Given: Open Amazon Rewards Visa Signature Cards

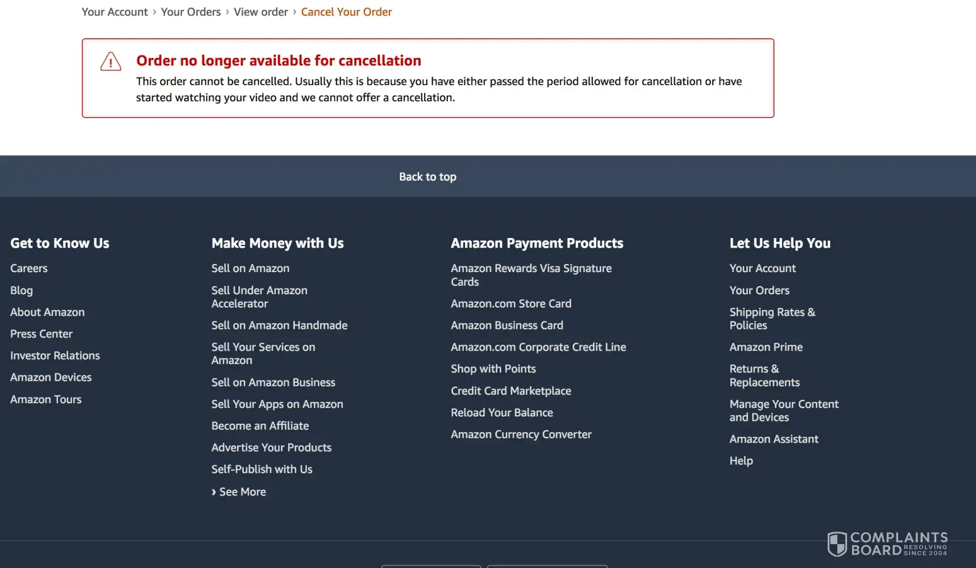Looking at the screenshot, I should pyautogui.click(x=531, y=275).
